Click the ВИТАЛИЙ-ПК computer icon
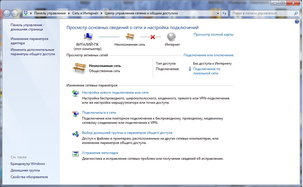Image resolution: width=303 pixels, height=187 pixels. point(88,37)
